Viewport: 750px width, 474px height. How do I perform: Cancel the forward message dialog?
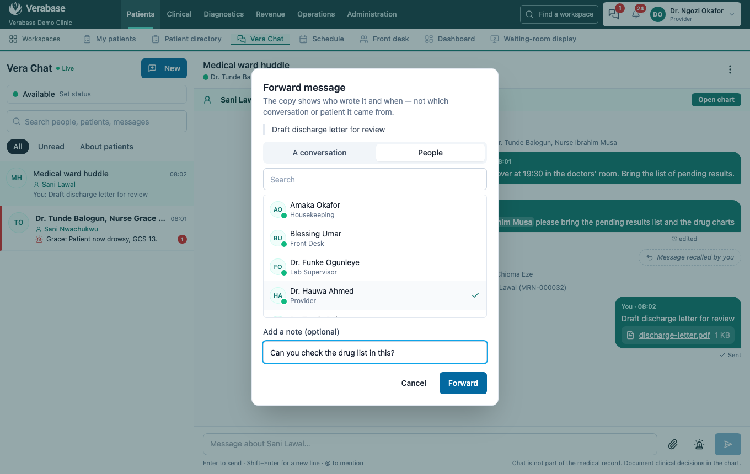(414, 383)
